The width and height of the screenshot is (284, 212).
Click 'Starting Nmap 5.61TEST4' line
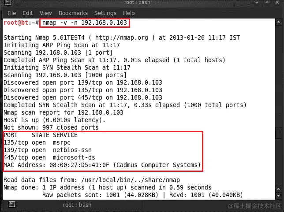[122, 37]
